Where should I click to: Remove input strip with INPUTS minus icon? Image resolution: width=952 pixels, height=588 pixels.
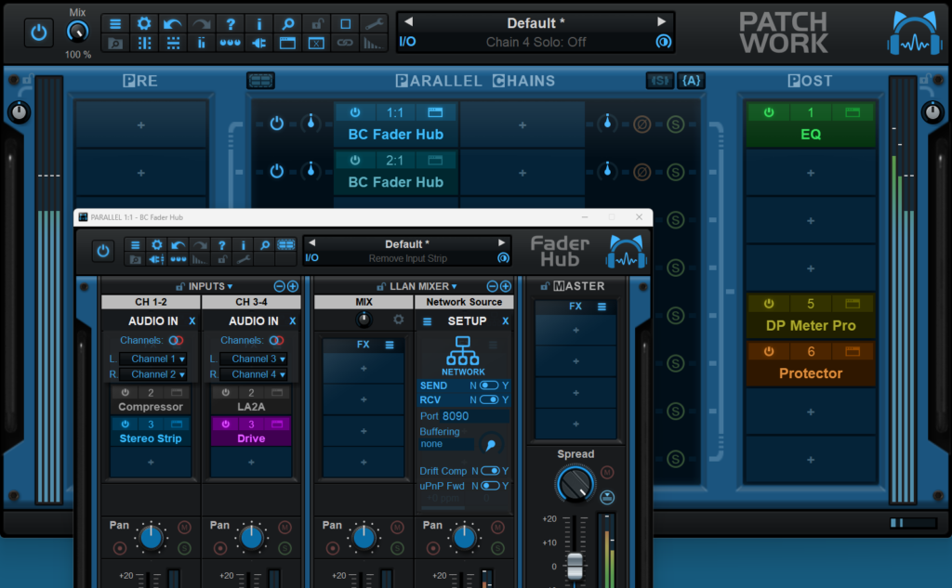point(279,286)
